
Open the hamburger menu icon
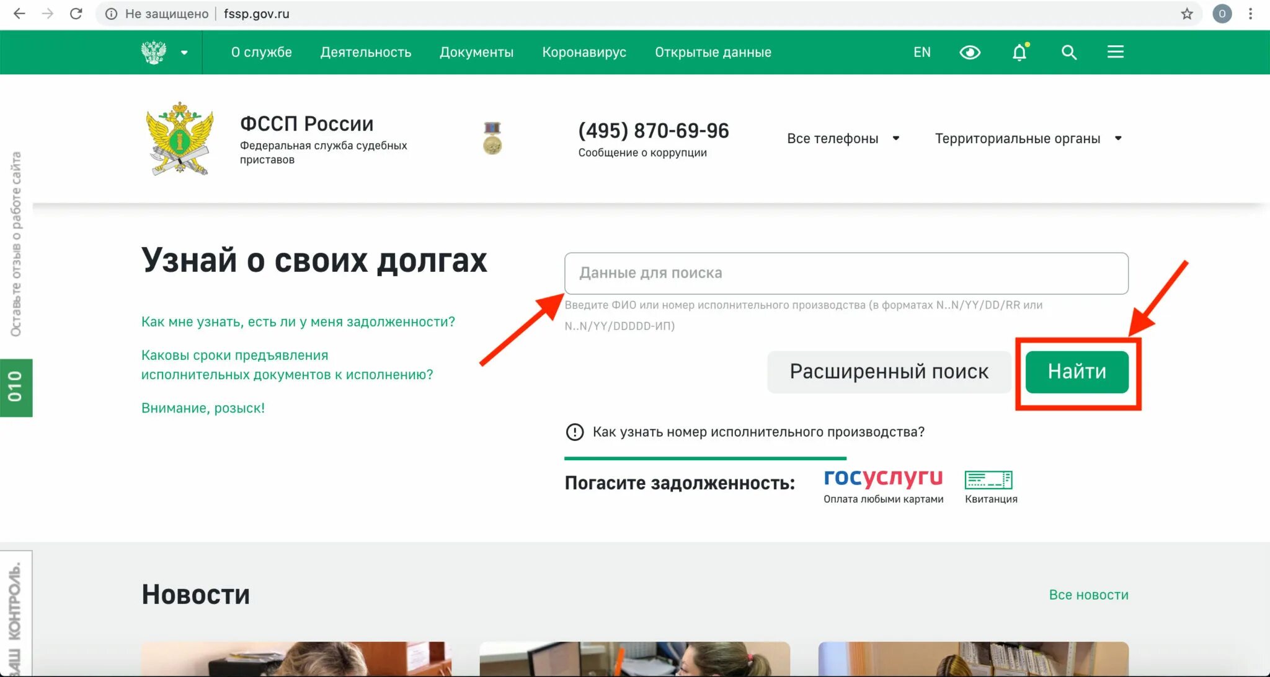pyautogui.click(x=1116, y=52)
